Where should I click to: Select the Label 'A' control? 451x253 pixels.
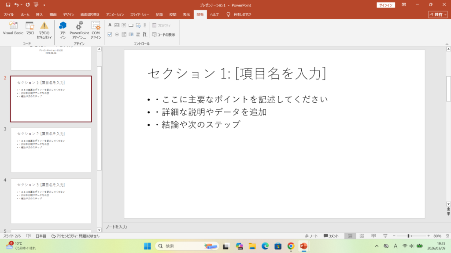point(110,25)
